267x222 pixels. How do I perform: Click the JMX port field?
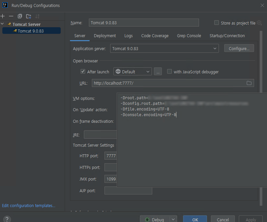coord(111,179)
